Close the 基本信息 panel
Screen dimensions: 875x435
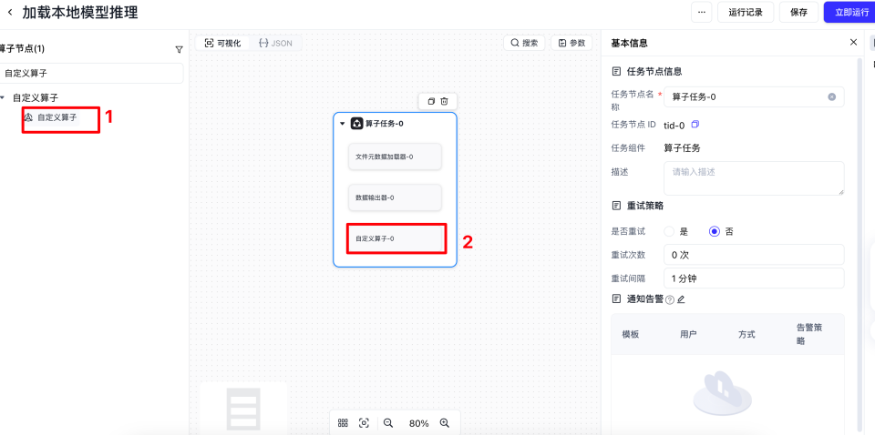[853, 43]
